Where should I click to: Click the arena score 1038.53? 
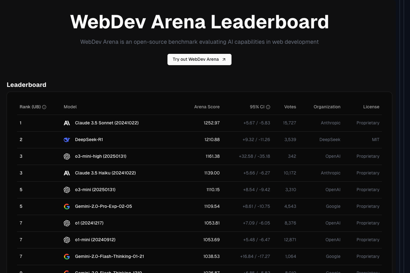point(212,257)
